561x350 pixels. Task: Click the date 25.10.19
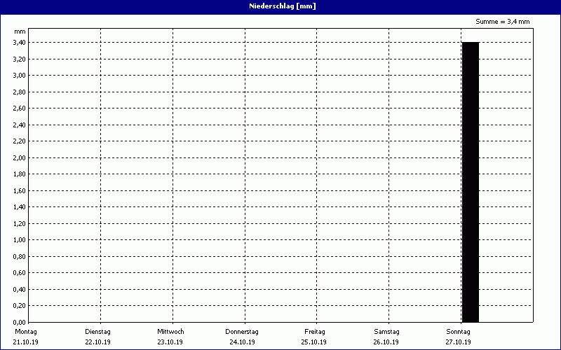click(x=313, y=342)
